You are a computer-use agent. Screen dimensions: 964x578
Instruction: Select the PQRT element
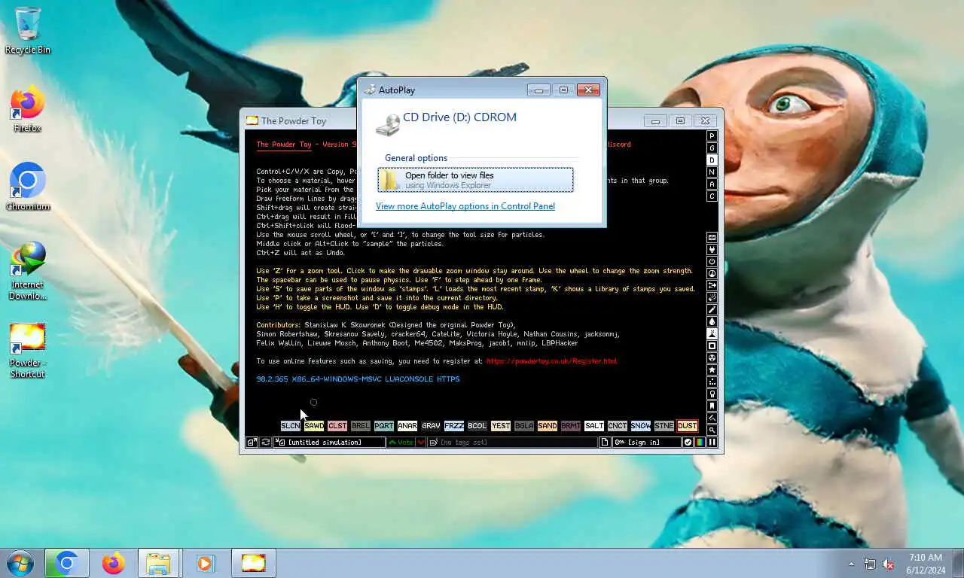click(x=384, y=426)
